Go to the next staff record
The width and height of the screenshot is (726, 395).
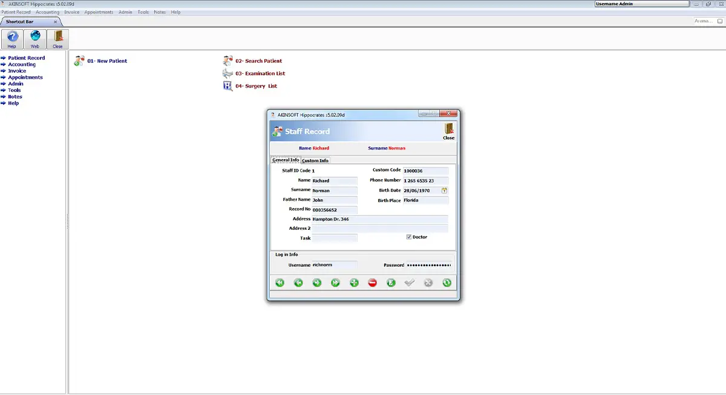pos(317,282)
